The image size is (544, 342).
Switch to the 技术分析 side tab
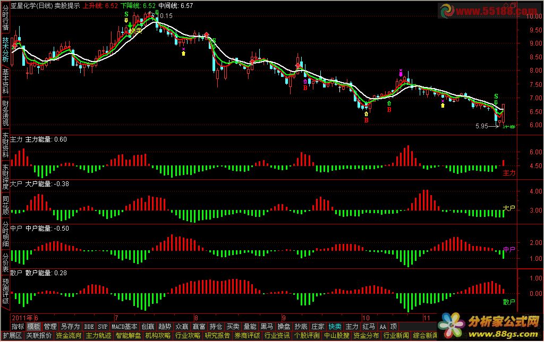coord(5,49)
